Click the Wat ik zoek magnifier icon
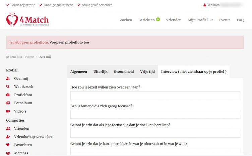The width and height of the screenshot is (252, 156). (8, 87)
